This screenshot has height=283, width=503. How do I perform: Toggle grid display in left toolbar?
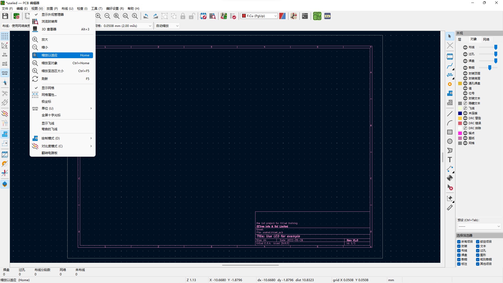pos(5,36)
